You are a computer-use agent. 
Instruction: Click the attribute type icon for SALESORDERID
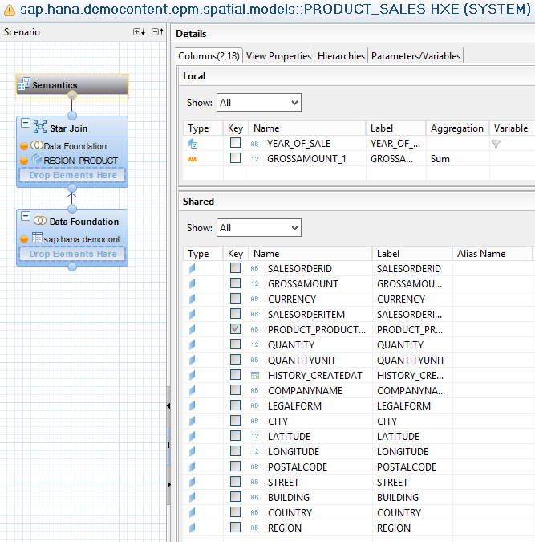coord(192,268)
